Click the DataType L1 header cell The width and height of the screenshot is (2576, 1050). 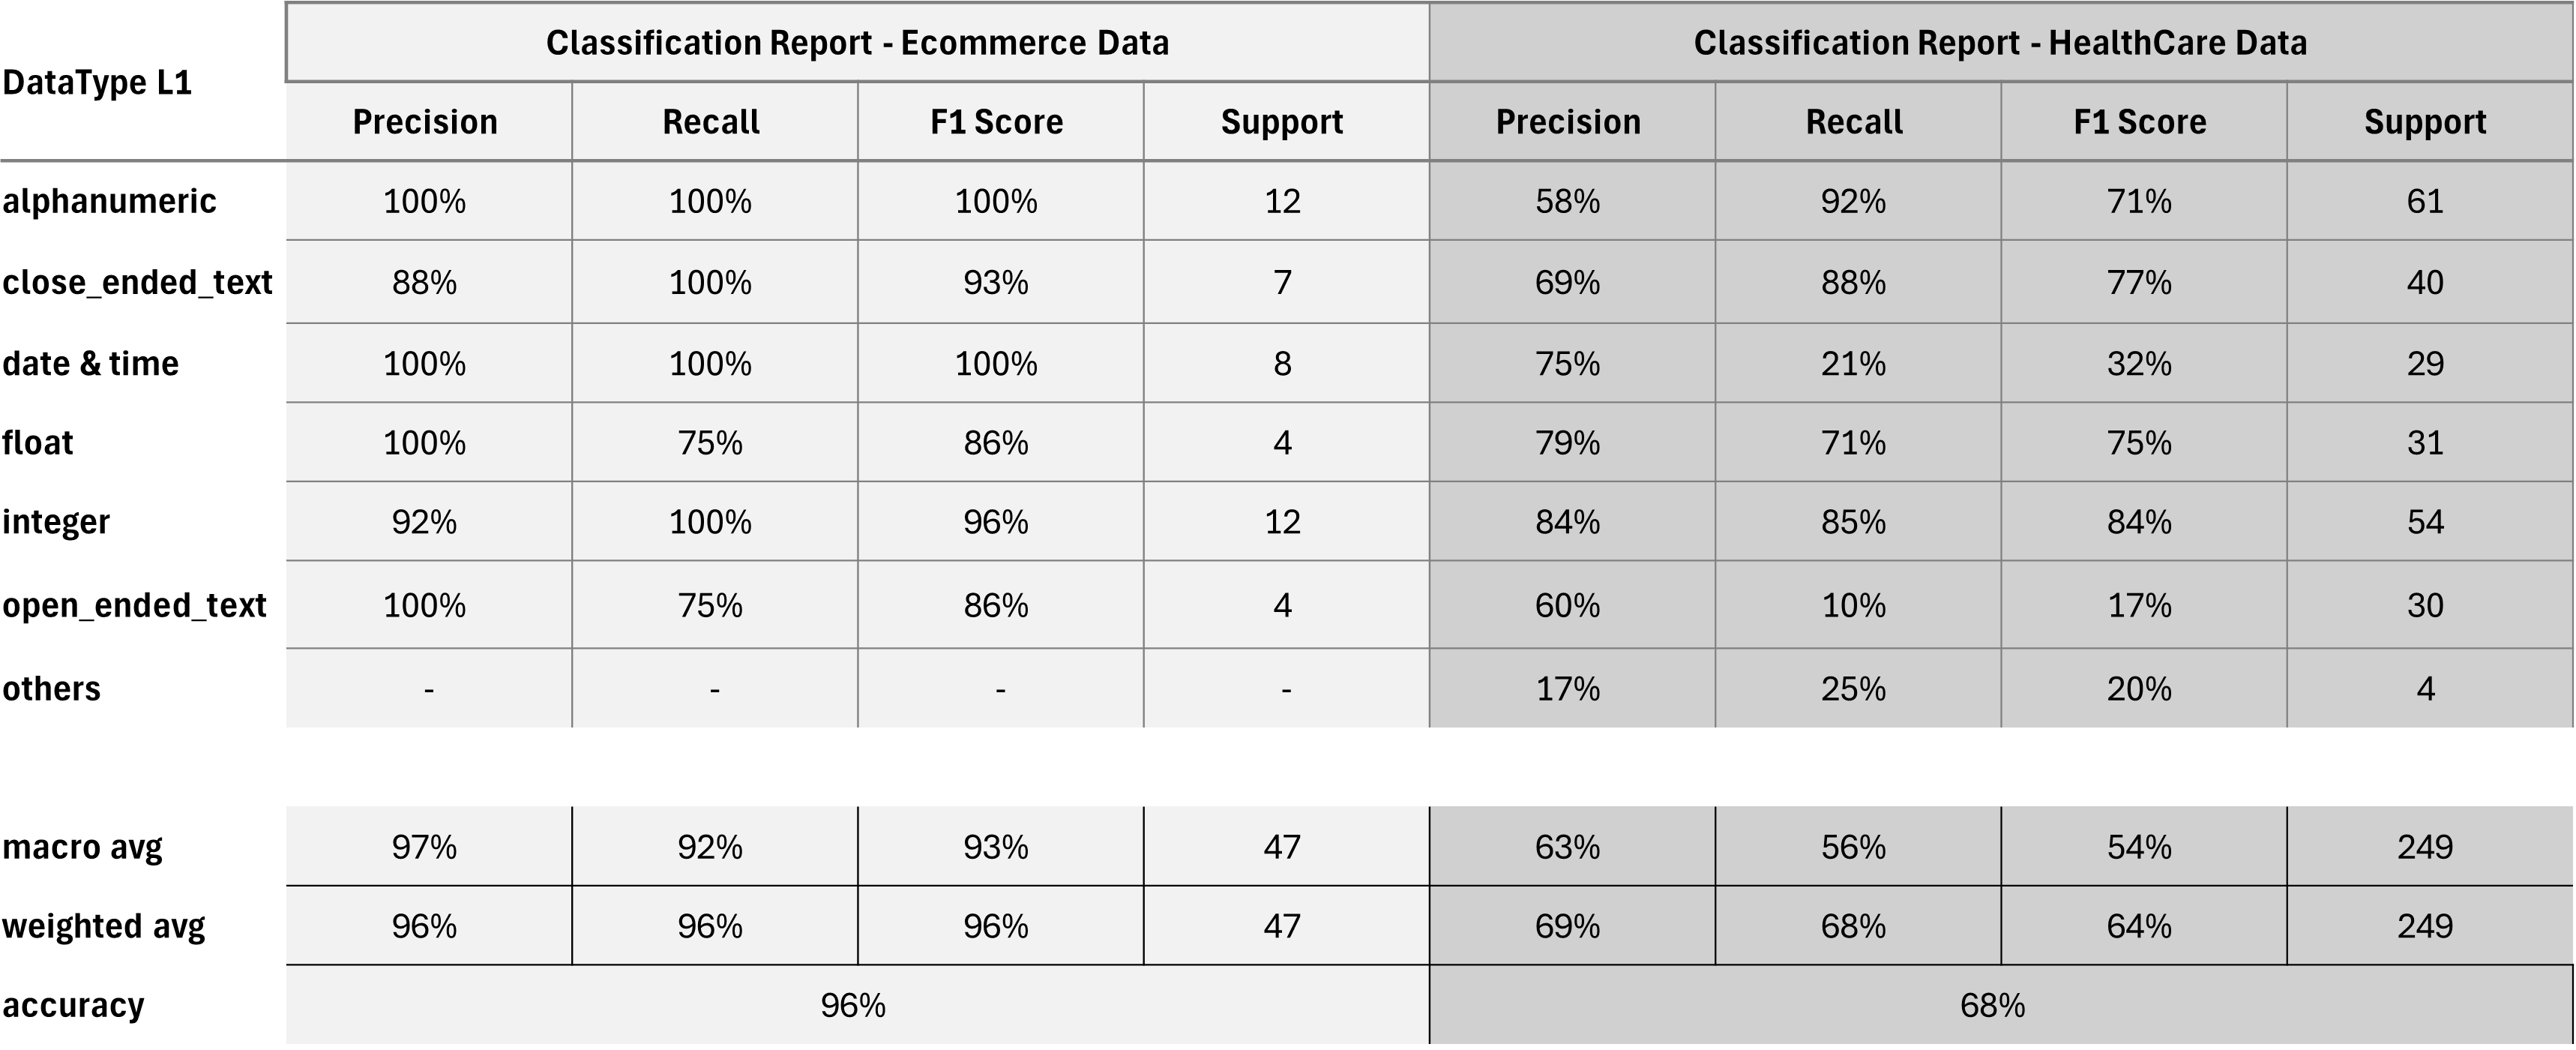tap(97, 82)
